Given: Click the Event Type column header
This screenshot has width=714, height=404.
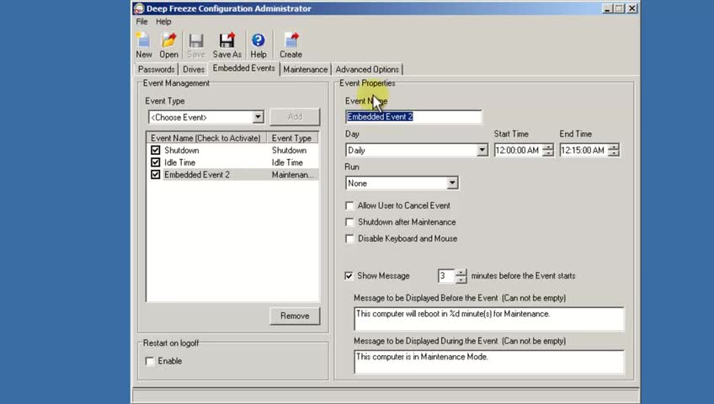Looking at the screenshot, I should (292, 138).
